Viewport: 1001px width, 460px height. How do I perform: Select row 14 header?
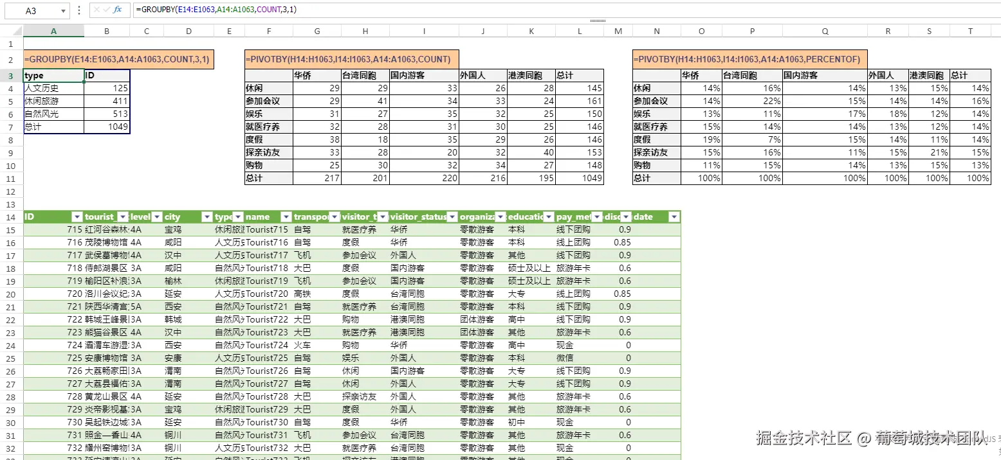pos(11,217)
